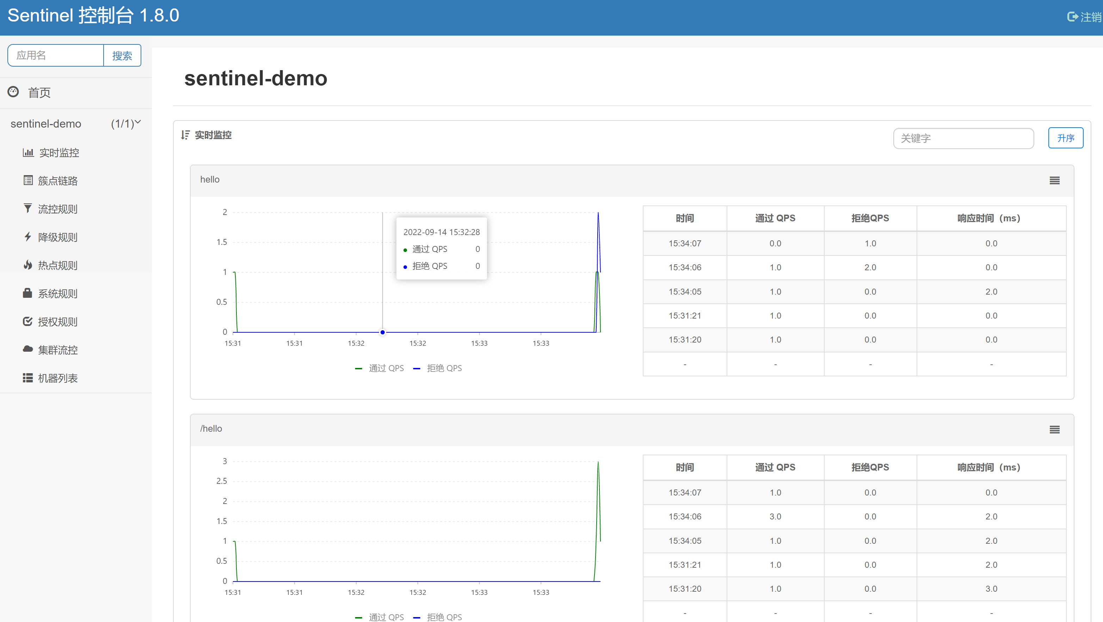Select 实时监控 menu item
This screenshot has width=1103, height=622.
click(x=59, y=153)
